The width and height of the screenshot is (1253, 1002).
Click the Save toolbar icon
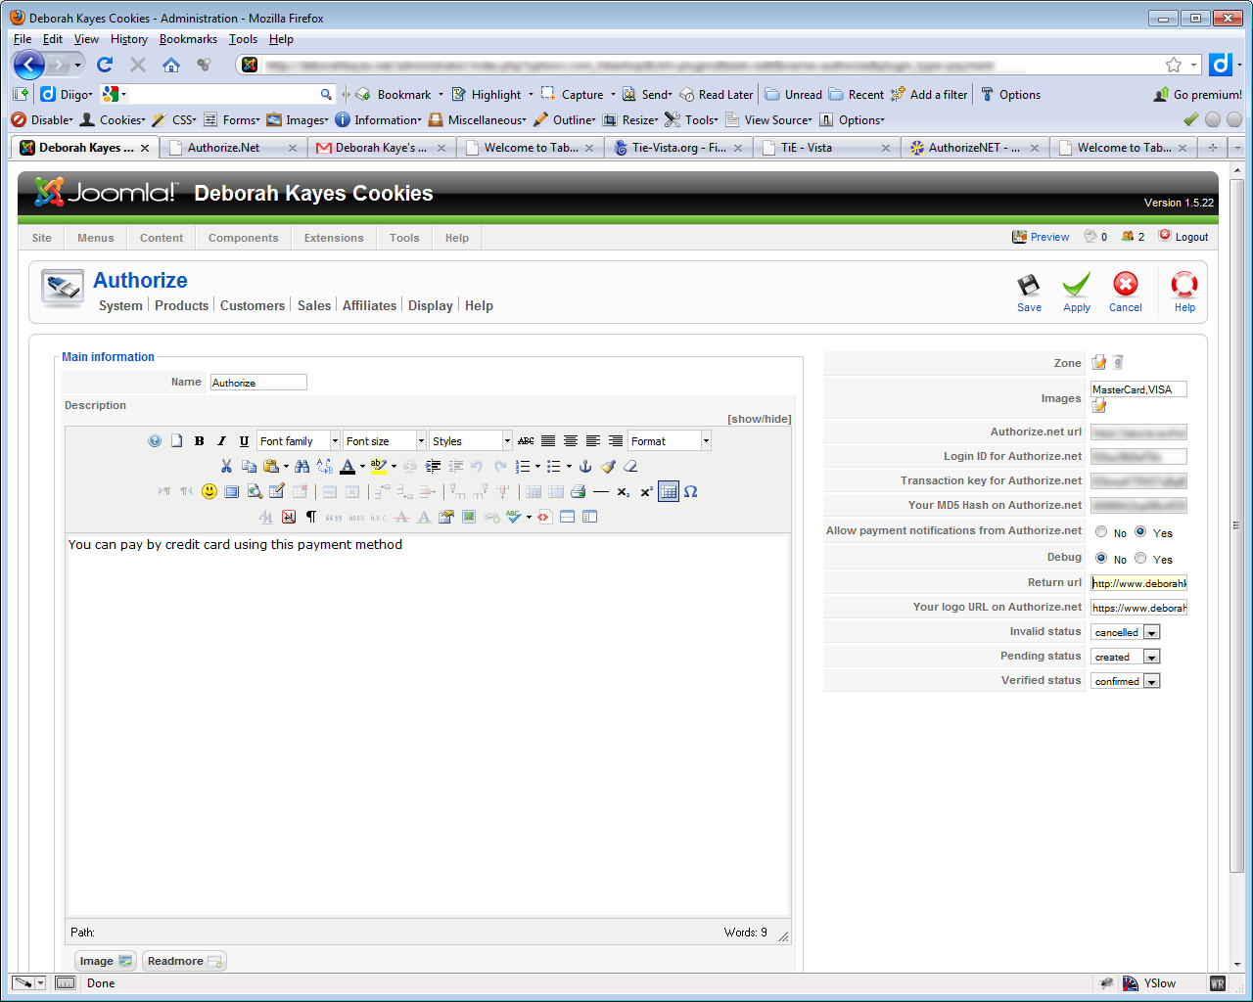1029,292
